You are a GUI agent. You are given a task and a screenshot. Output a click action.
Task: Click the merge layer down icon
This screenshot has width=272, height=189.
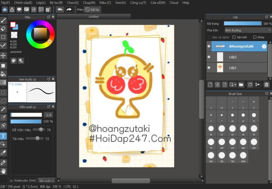click(257, 85)
